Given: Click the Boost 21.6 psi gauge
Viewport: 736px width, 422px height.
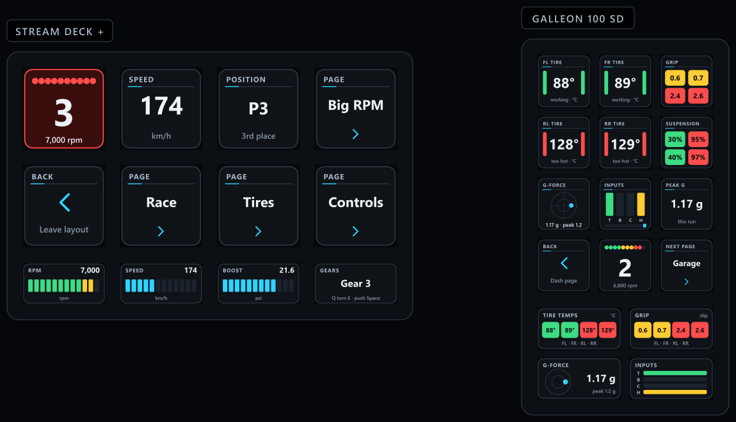Looking at the screenshot, I should pos(258,284).
